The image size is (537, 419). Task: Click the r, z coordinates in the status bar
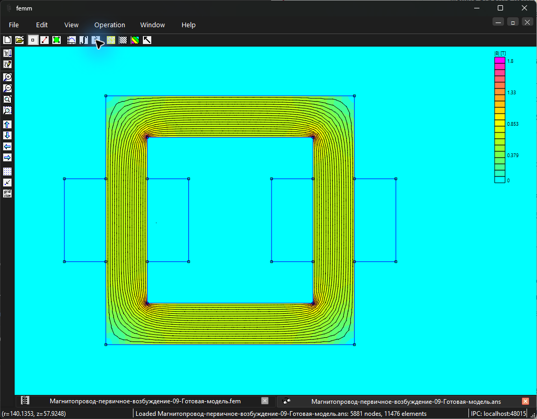34,414
